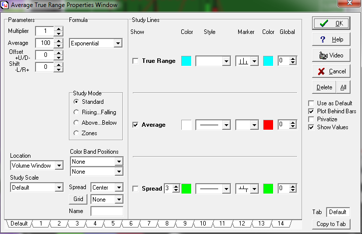The image size is (362, 234).
Task: Click the Name input field
Action: click(x=107, y=211)
